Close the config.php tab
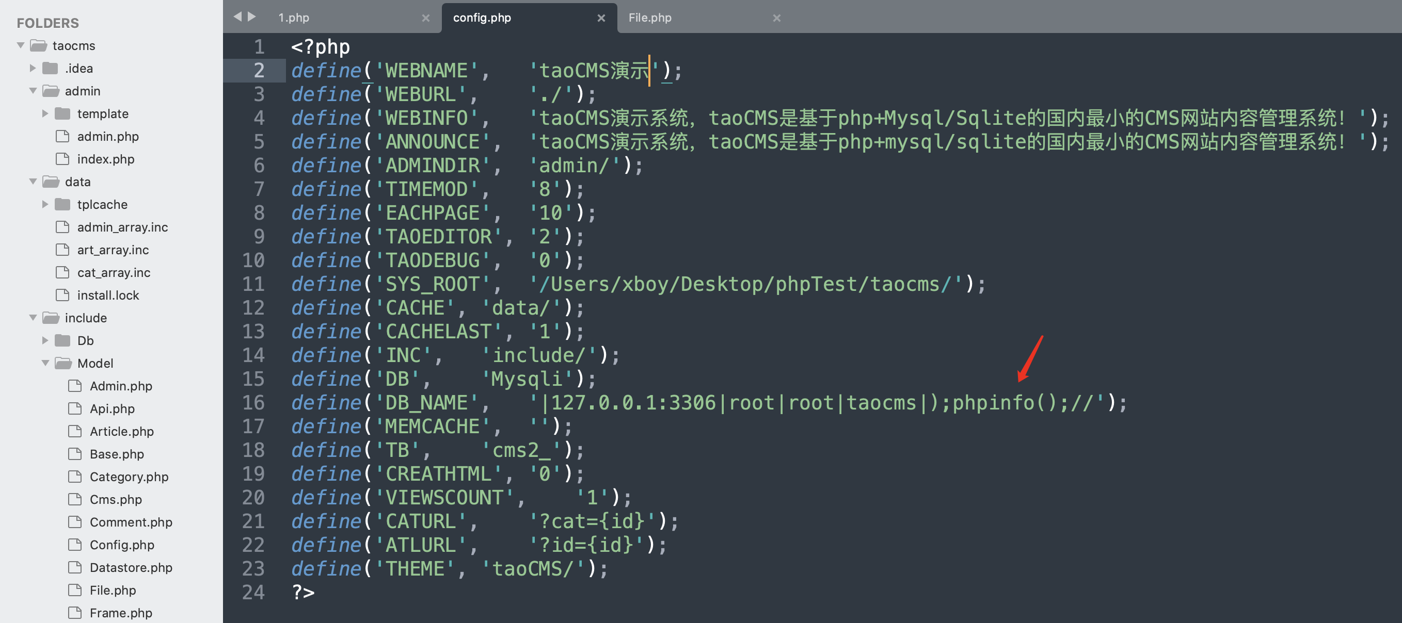This screenshot has height=623, width=1402. tap(601, 18)
